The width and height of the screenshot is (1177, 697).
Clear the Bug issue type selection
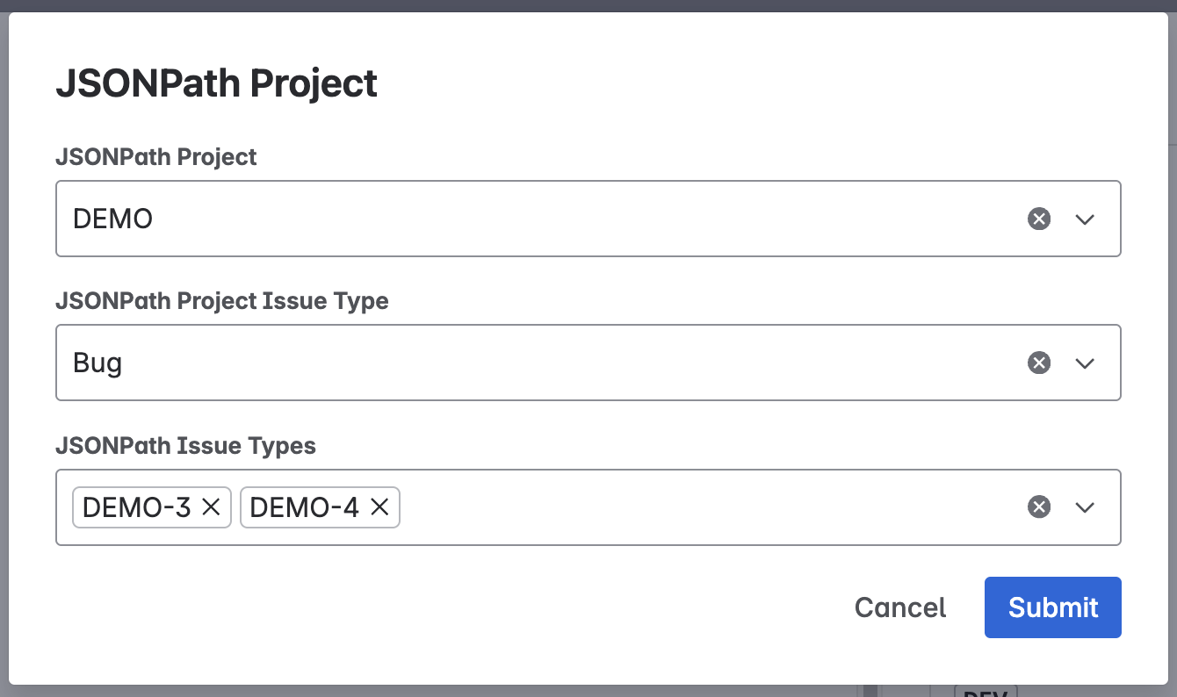click(x=1039, y=363)
